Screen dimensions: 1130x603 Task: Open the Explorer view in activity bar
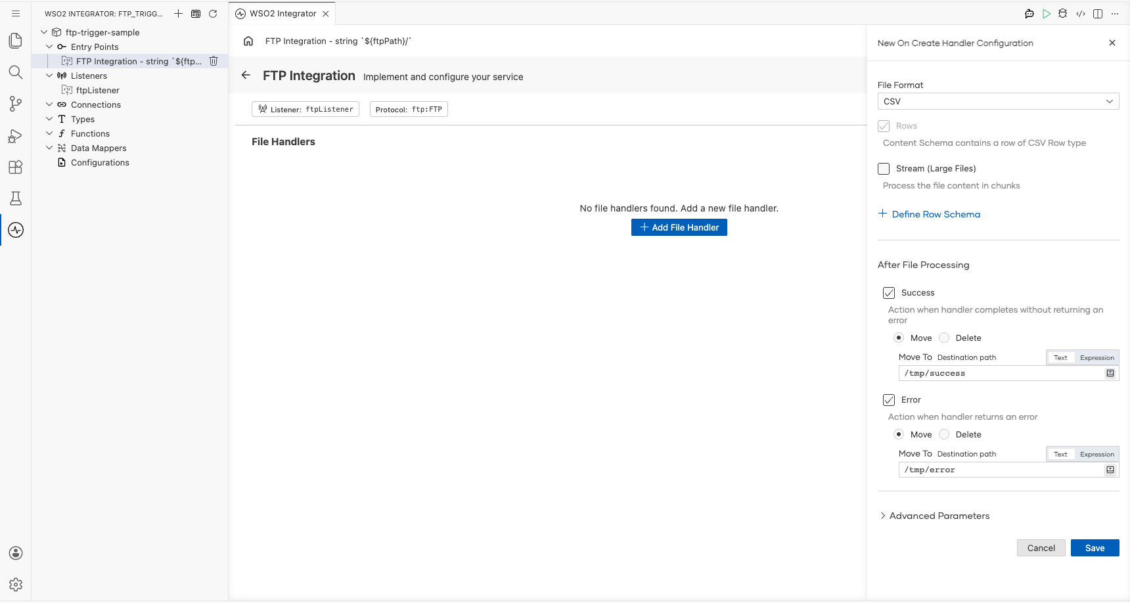click(16, 41)
